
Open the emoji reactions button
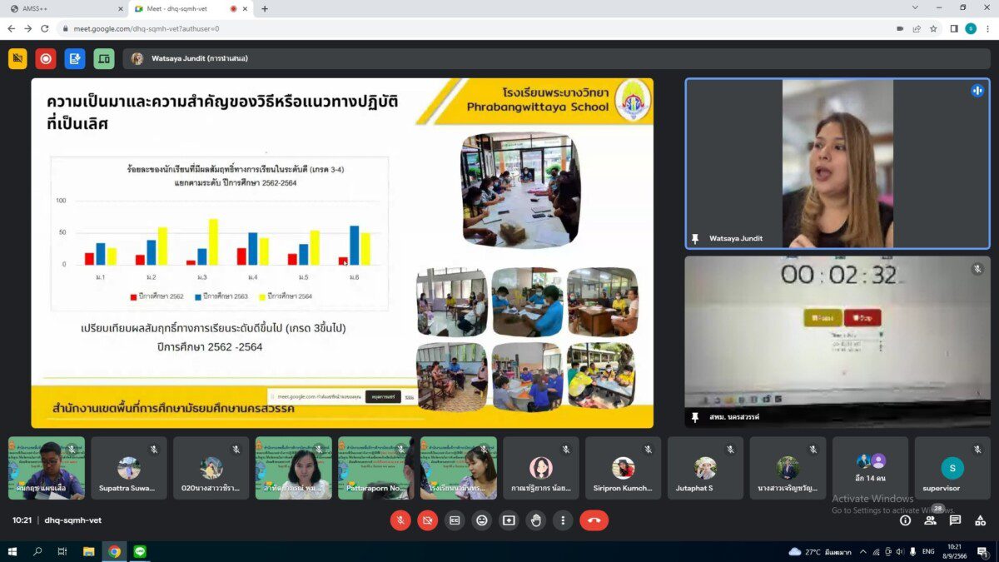[481, 520]
